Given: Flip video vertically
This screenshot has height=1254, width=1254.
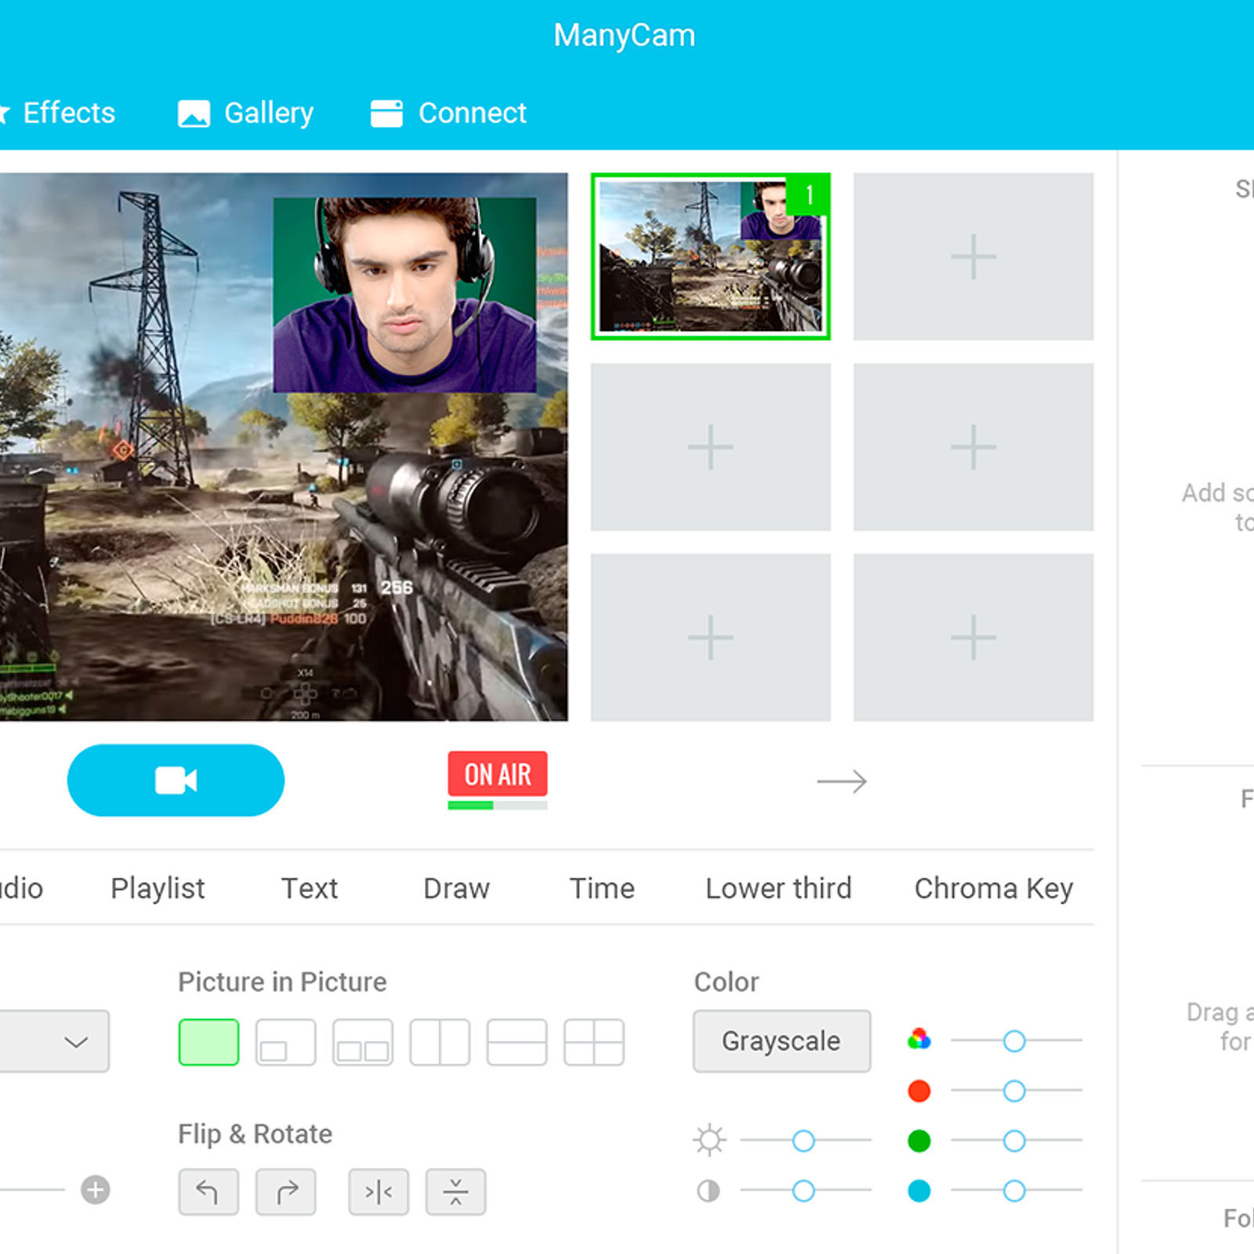Looking at the screenshot, I should click(x=455, y=1192).
